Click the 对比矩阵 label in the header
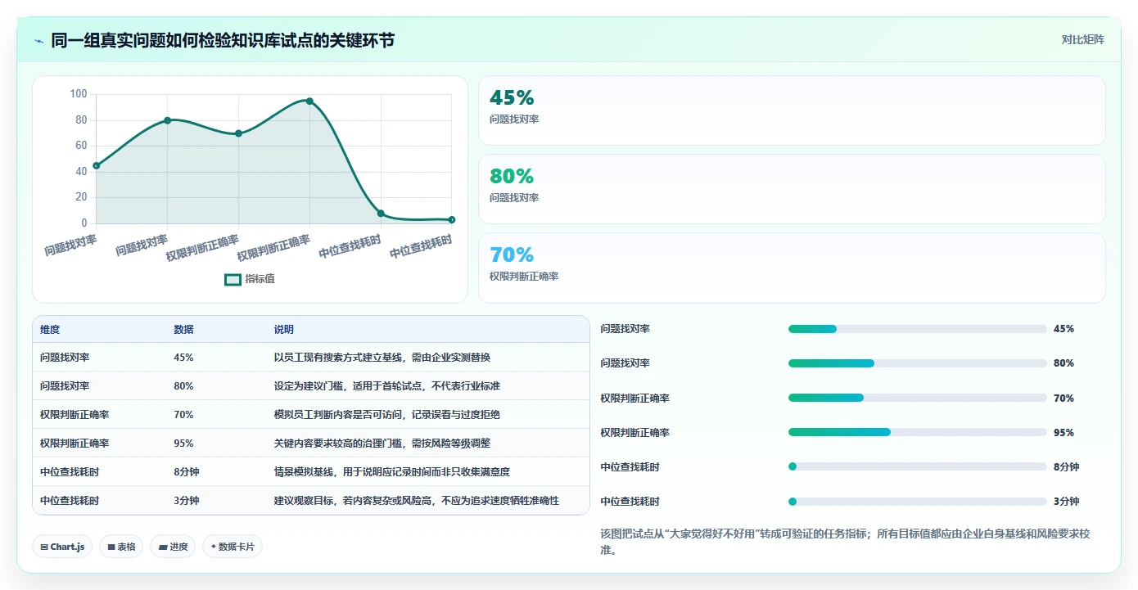Screen dimensions: 1138x590 point(1082,39)
